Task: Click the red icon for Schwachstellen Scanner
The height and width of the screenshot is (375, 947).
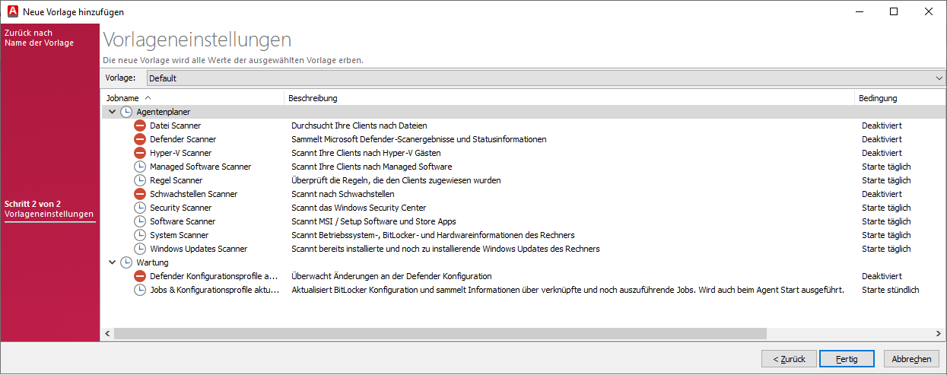Action: pyautogui.click(x=140, y=194)
